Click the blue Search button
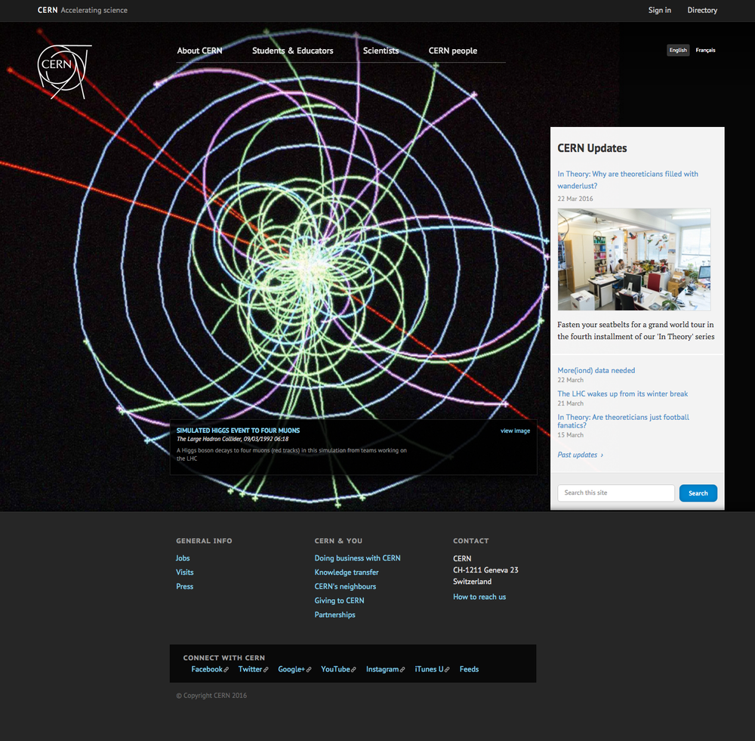 pyautogui.click(x=698, y=493)
